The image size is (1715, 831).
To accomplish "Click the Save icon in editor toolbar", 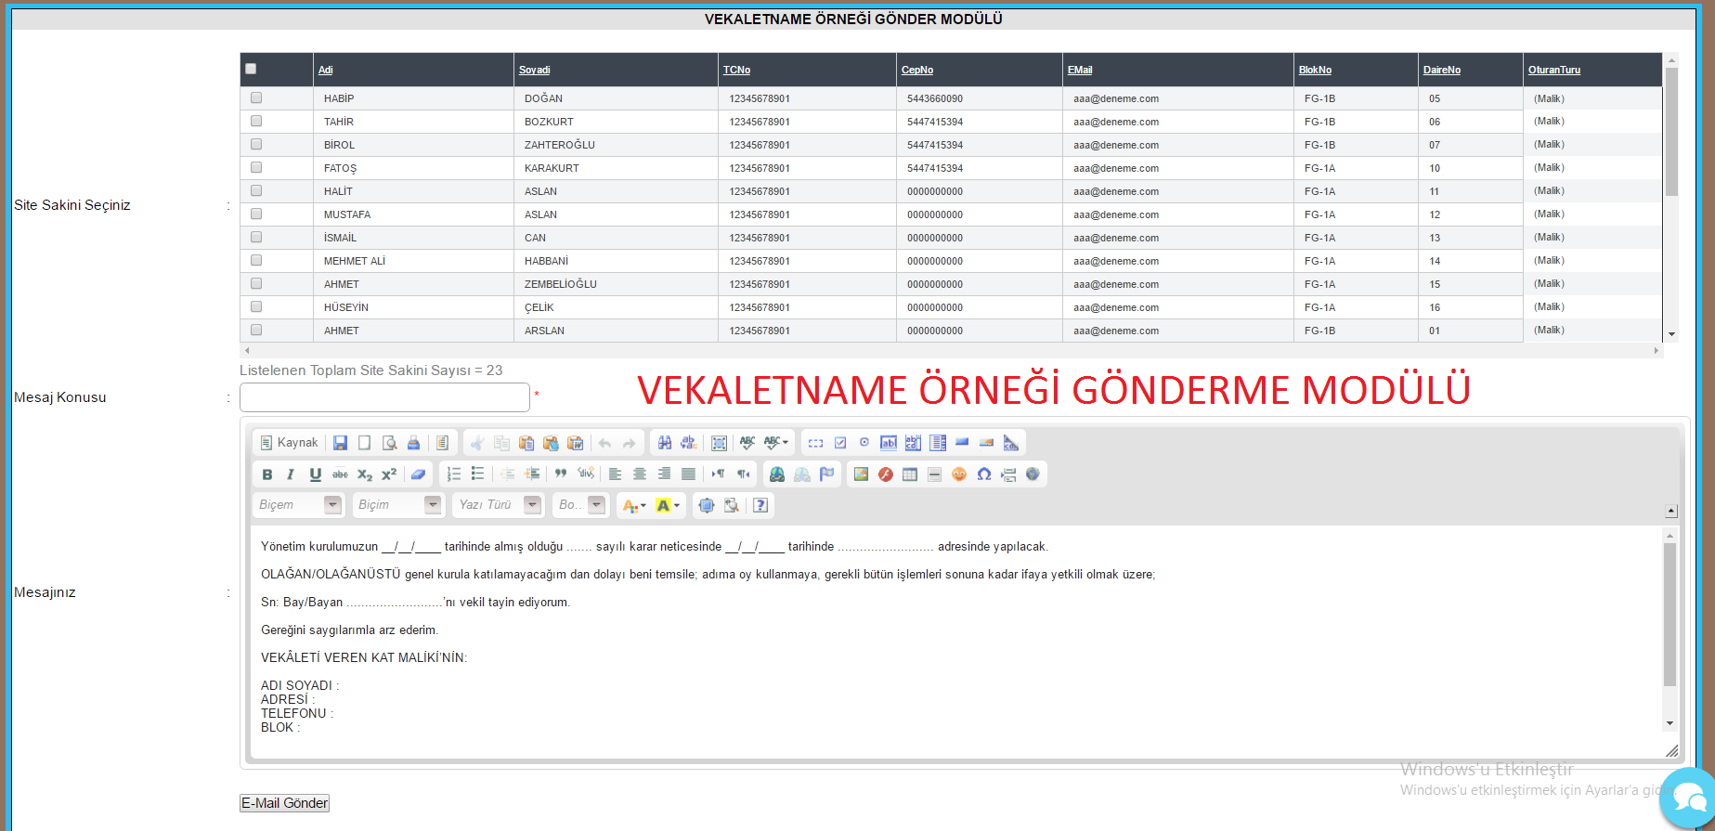I will coord(341,443).
